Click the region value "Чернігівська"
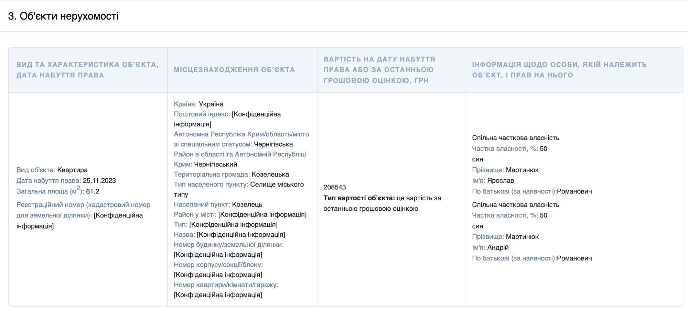The height and width of the screenshot is (312, 688). 273,144
